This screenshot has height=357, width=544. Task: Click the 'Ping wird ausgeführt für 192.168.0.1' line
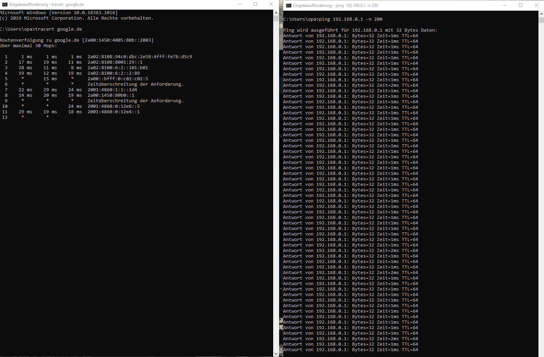[360, 30]
